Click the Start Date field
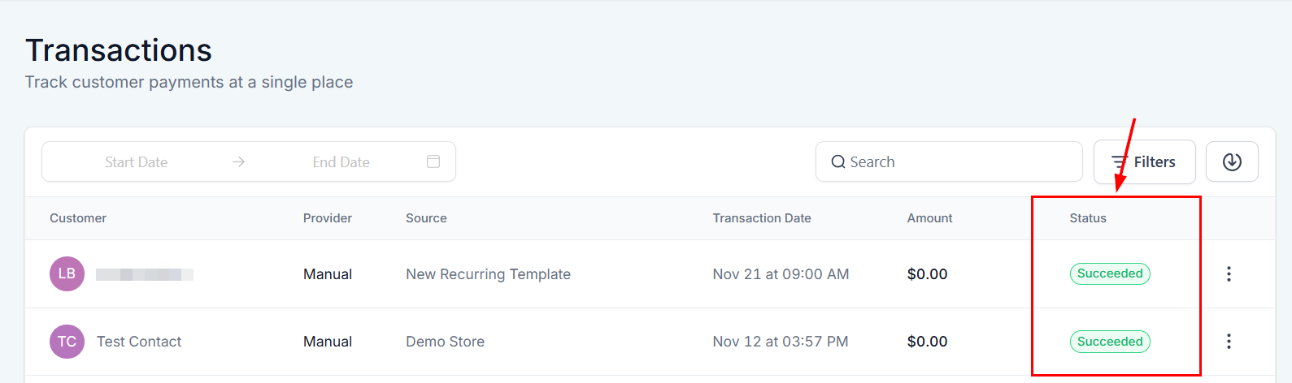 [x=136, y=162]
